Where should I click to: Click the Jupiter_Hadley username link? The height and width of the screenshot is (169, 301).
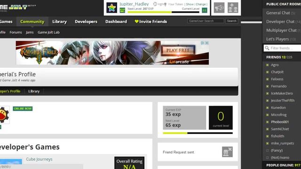(134, 4)
